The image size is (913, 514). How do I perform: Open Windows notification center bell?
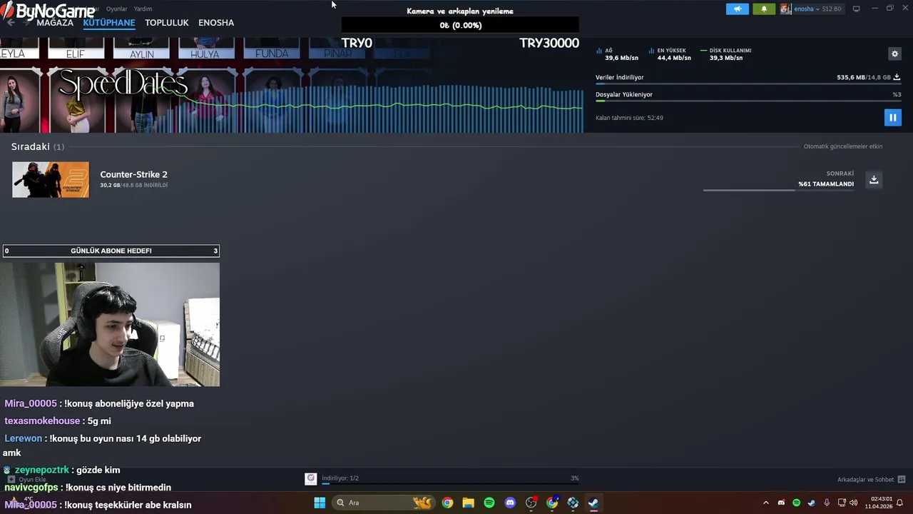[900, 503]
